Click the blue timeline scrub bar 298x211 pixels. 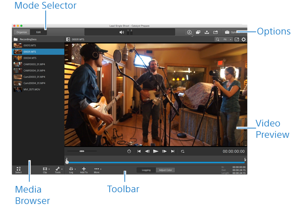(x=157, y=162)
